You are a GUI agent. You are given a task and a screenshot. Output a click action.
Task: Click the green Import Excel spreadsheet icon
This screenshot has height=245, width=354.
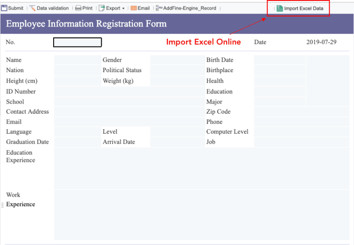tap(280, 8)
